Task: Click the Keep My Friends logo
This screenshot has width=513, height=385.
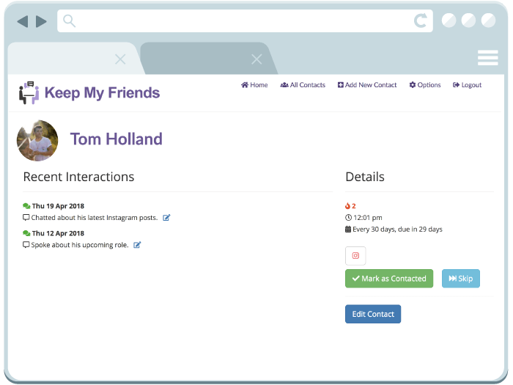Action: point(89,92)
